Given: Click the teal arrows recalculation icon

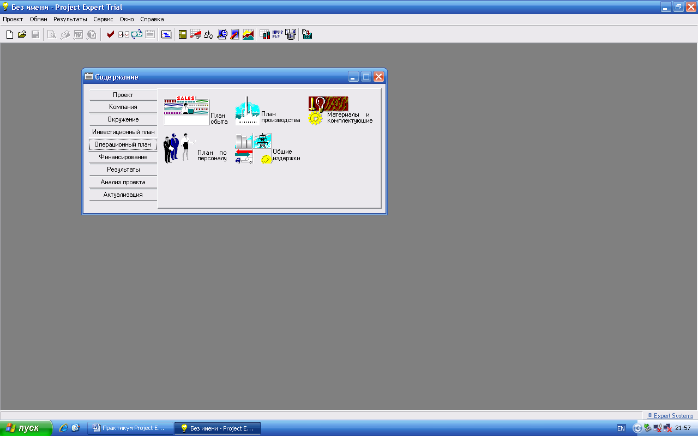Looking at the screenshot, I should pyautogui.click(x=137, y=34).
